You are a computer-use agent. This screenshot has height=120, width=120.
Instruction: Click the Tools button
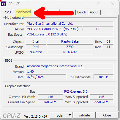pos(59,116)
